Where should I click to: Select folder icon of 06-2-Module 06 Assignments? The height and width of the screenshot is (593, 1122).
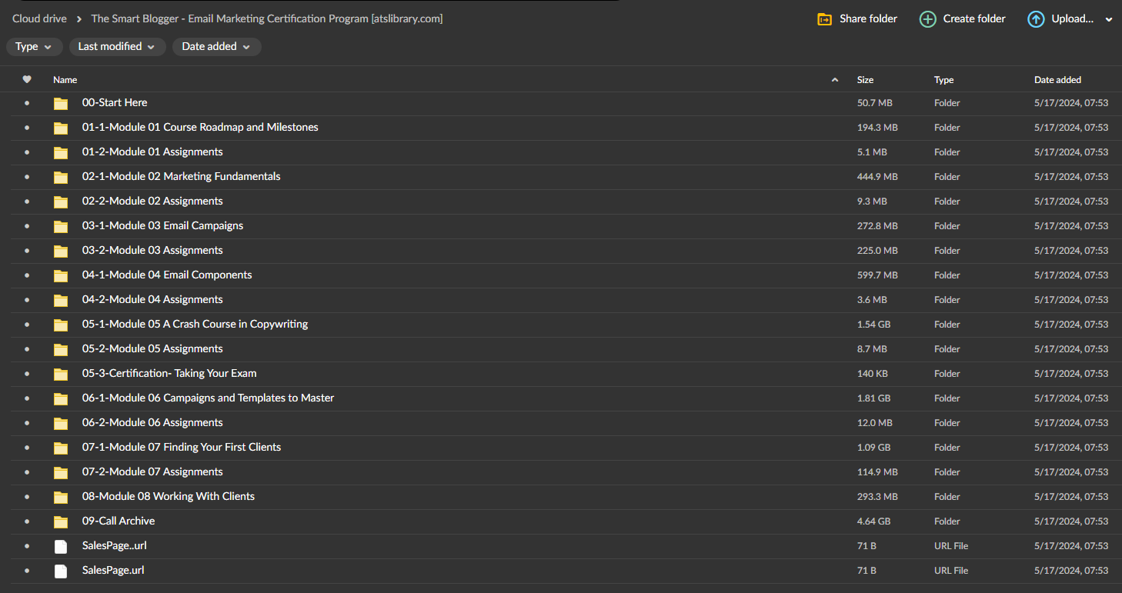[61, 423]
